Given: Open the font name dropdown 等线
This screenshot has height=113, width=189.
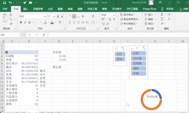Looking at the screenshot, I should click(x=45, y=16).
